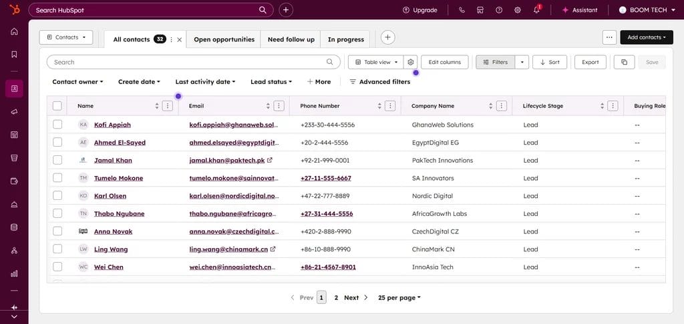Switch to the In progress tab
684x324 pixels.
[x=346, y=39]
